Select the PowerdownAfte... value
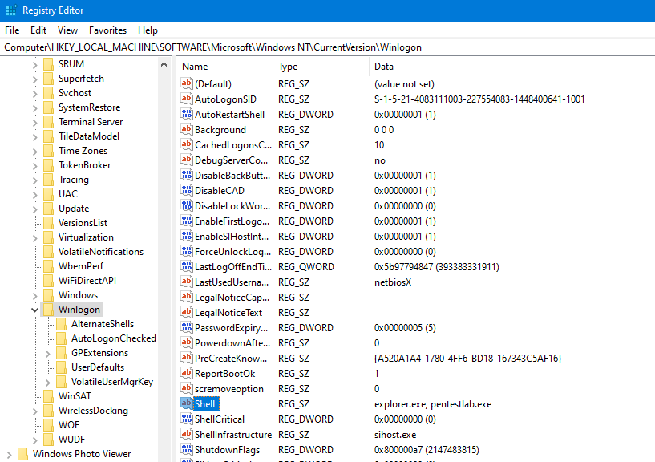 (232, 343)
